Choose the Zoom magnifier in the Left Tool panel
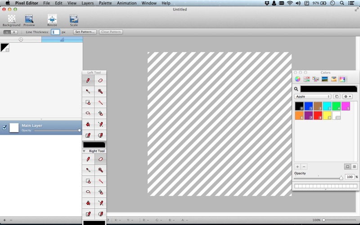 click(x=100, y=91)
